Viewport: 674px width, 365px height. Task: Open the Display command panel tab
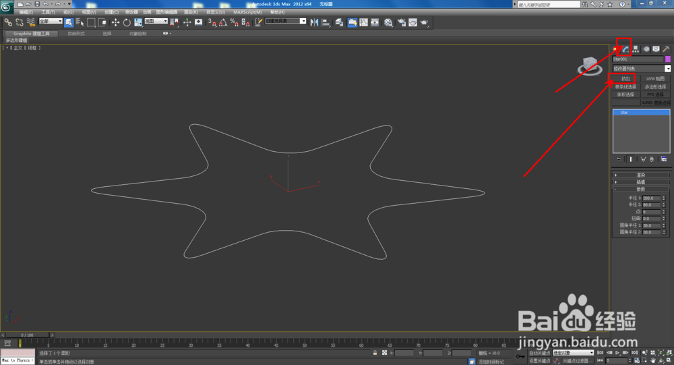pos(656,49)
